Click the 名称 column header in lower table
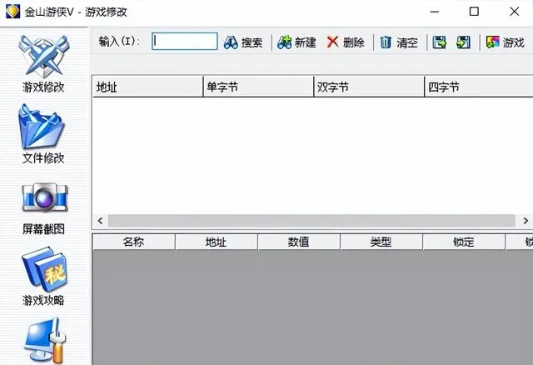 (x=133, y=242)
